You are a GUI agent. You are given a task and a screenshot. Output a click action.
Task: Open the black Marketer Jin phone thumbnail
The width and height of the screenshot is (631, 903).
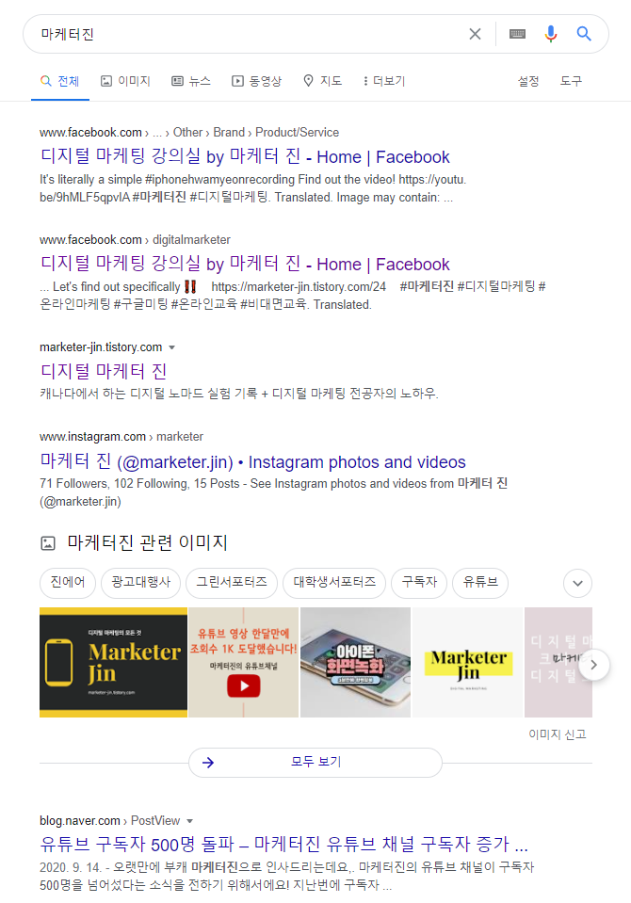[x=114, y=662]
